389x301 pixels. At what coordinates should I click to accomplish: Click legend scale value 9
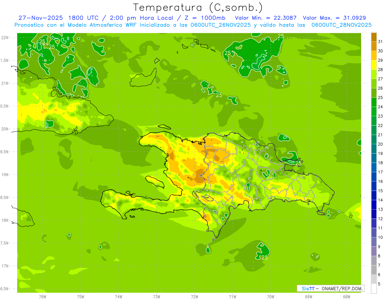point(379,247)
